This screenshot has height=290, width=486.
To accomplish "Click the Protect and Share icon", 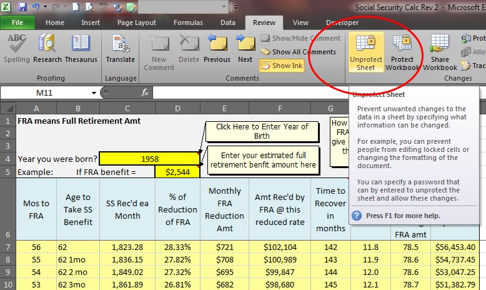I will coord(465,38).
